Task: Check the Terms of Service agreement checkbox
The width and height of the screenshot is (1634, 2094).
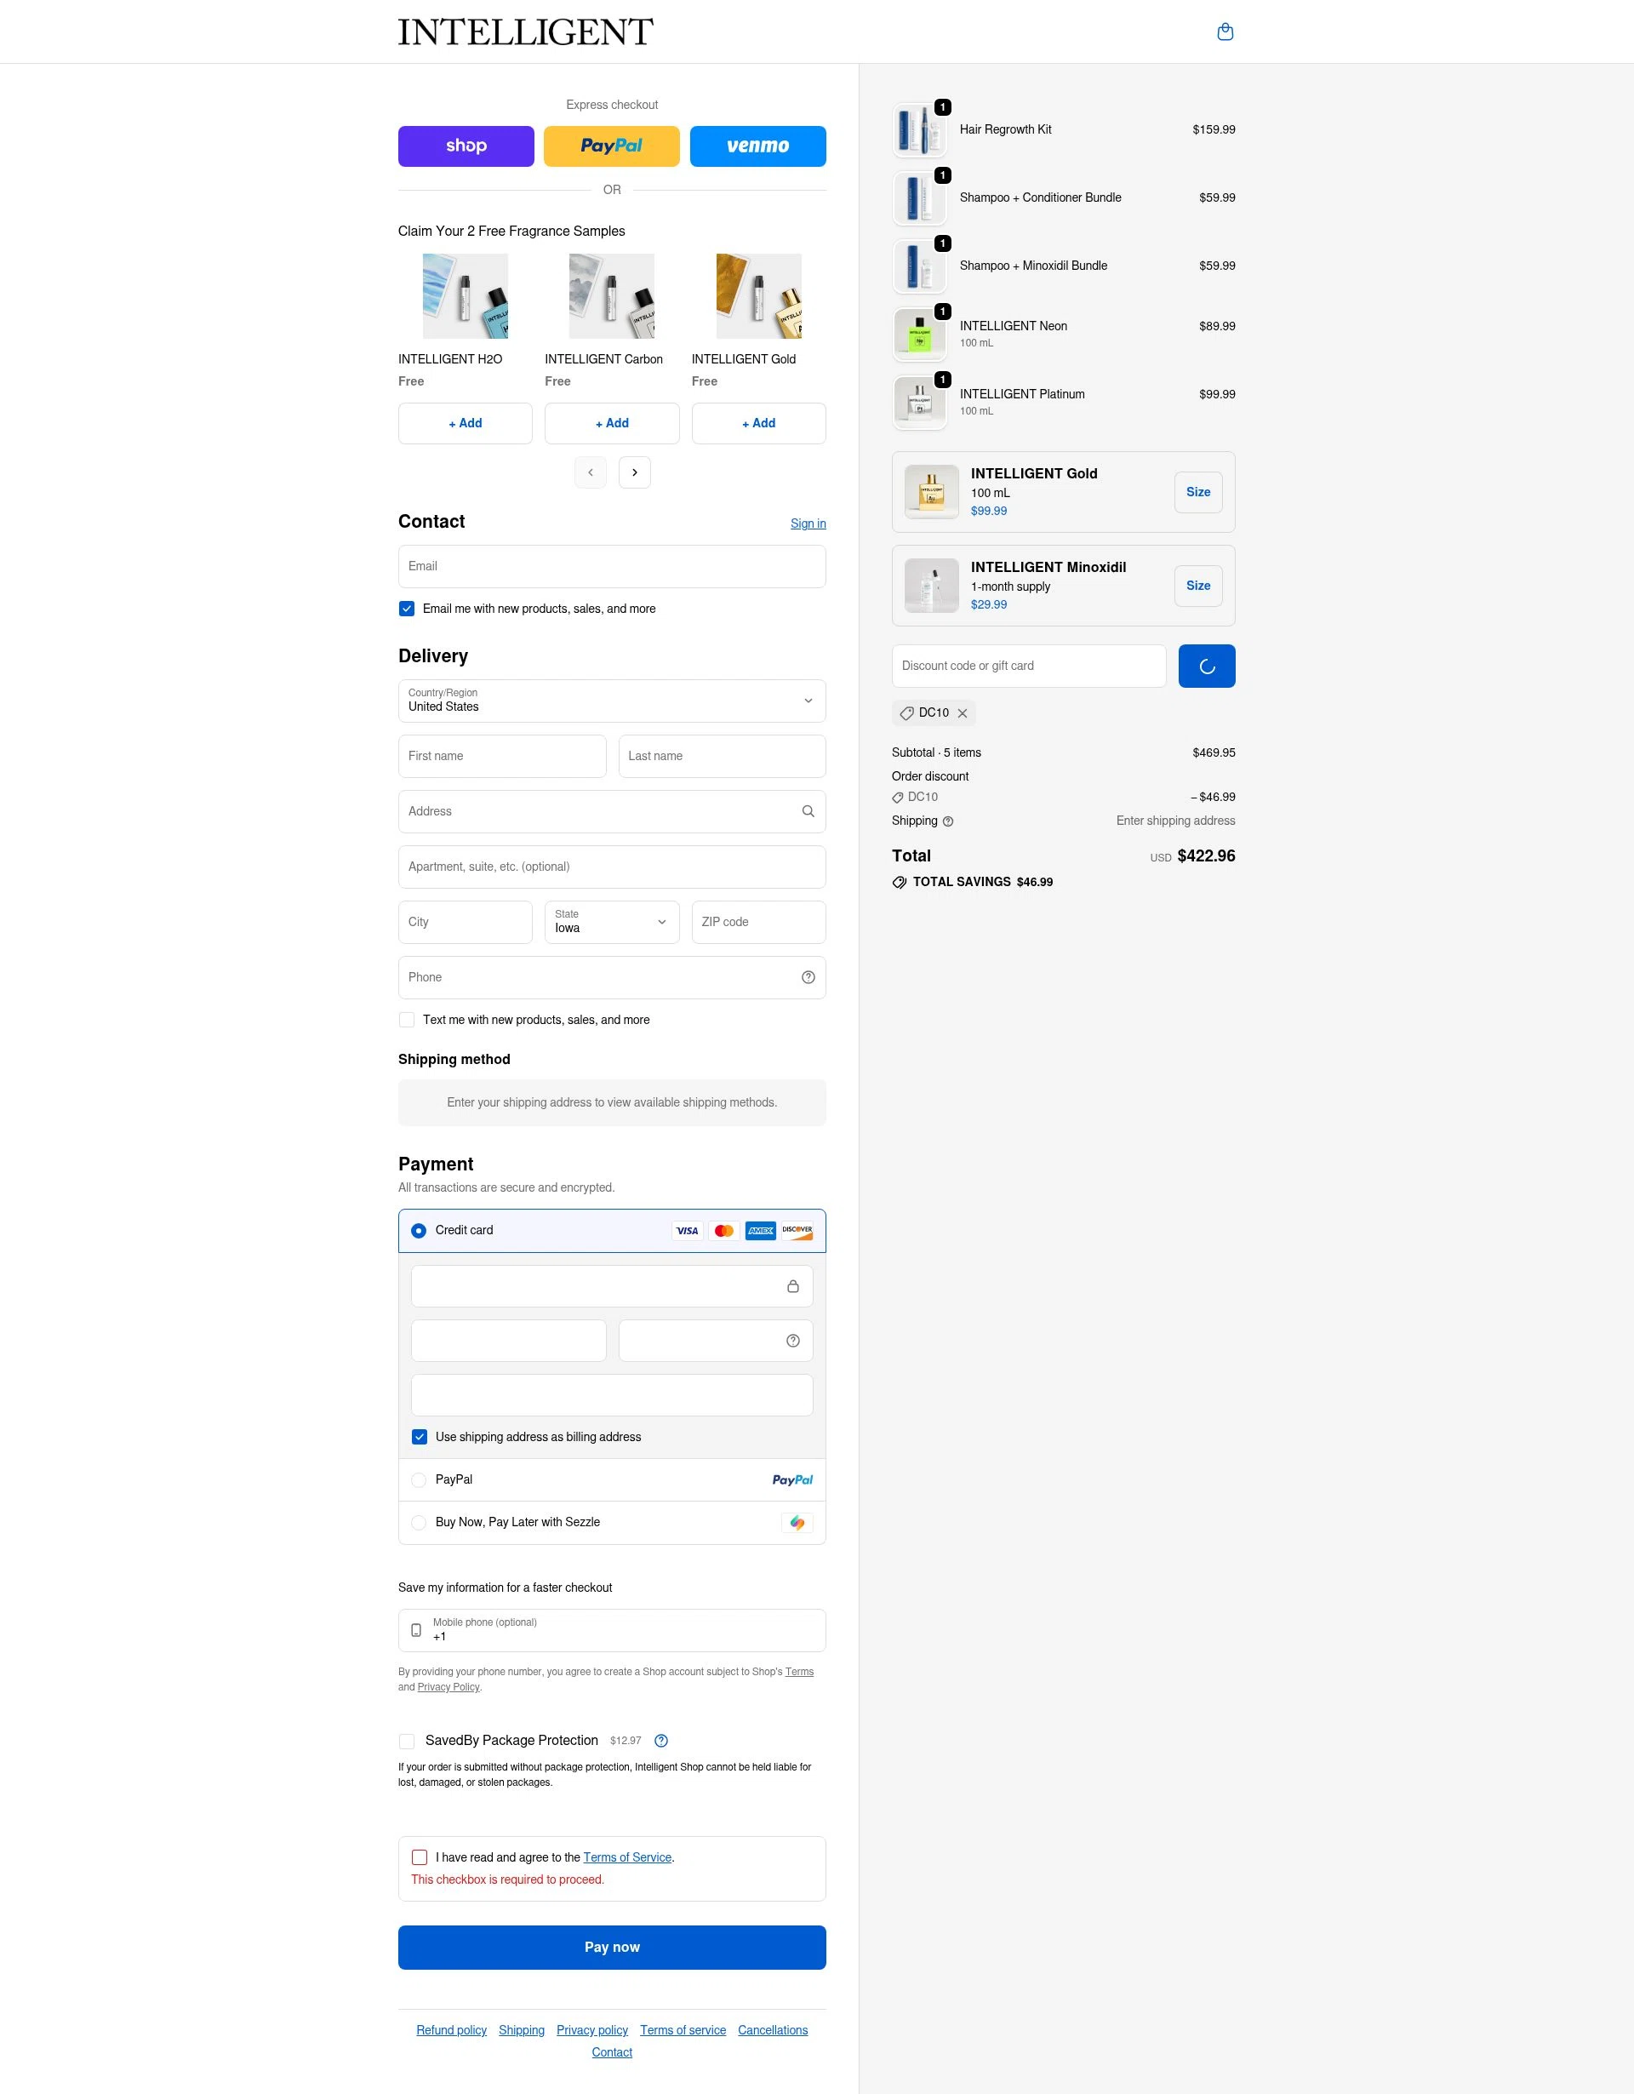Action: pos(419,1857)
